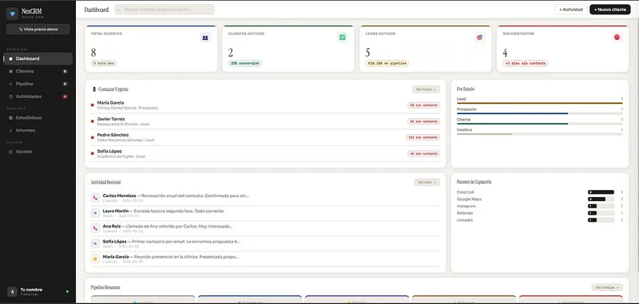Click the email icon beside Laura Martín
This screenshot has width=639, height=304.
click(x=95, y=213)
